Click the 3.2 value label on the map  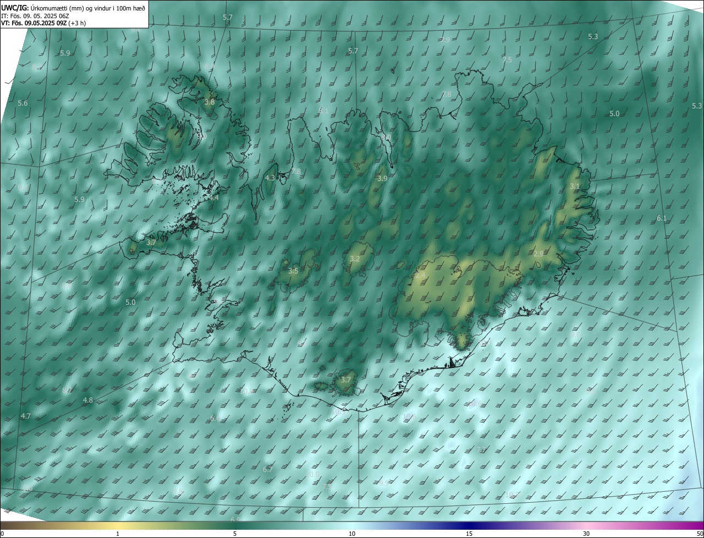click(355, 259)
